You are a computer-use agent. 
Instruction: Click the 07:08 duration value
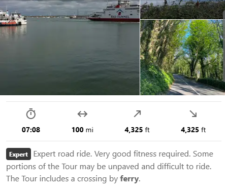pyautogui.click(x=31, y=130)
